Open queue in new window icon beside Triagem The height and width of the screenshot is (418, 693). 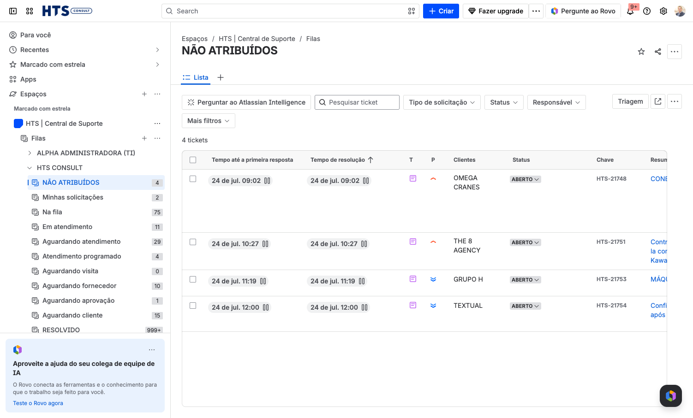click(658, 101)
